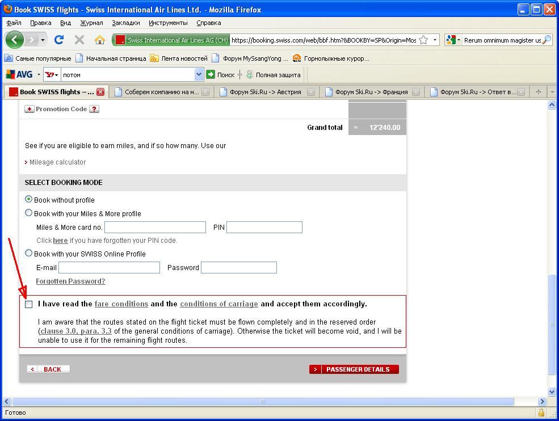This screenshot has height=421, width=559.
Task: Close the Форум Ski.Ru Франция tab
Action: (x=415, y=92)
